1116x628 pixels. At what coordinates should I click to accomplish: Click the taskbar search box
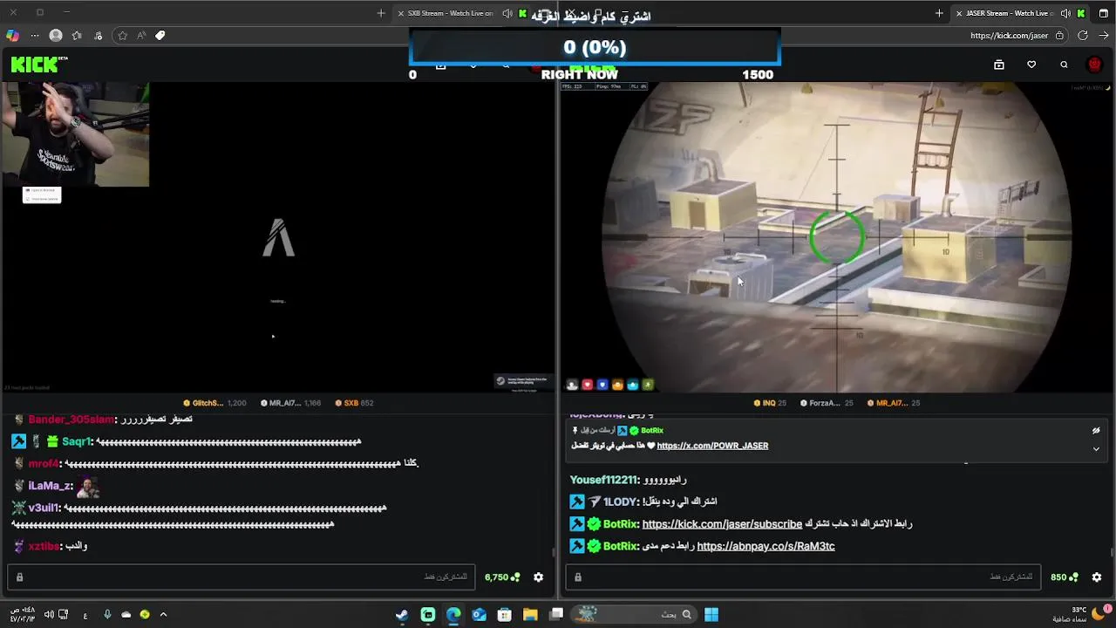pyautogui.click(x=635, y=615)
